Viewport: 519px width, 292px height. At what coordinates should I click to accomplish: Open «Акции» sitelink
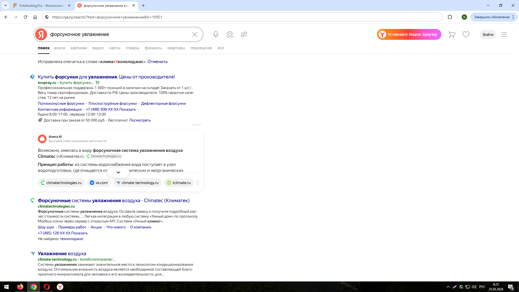pos(96,227)
